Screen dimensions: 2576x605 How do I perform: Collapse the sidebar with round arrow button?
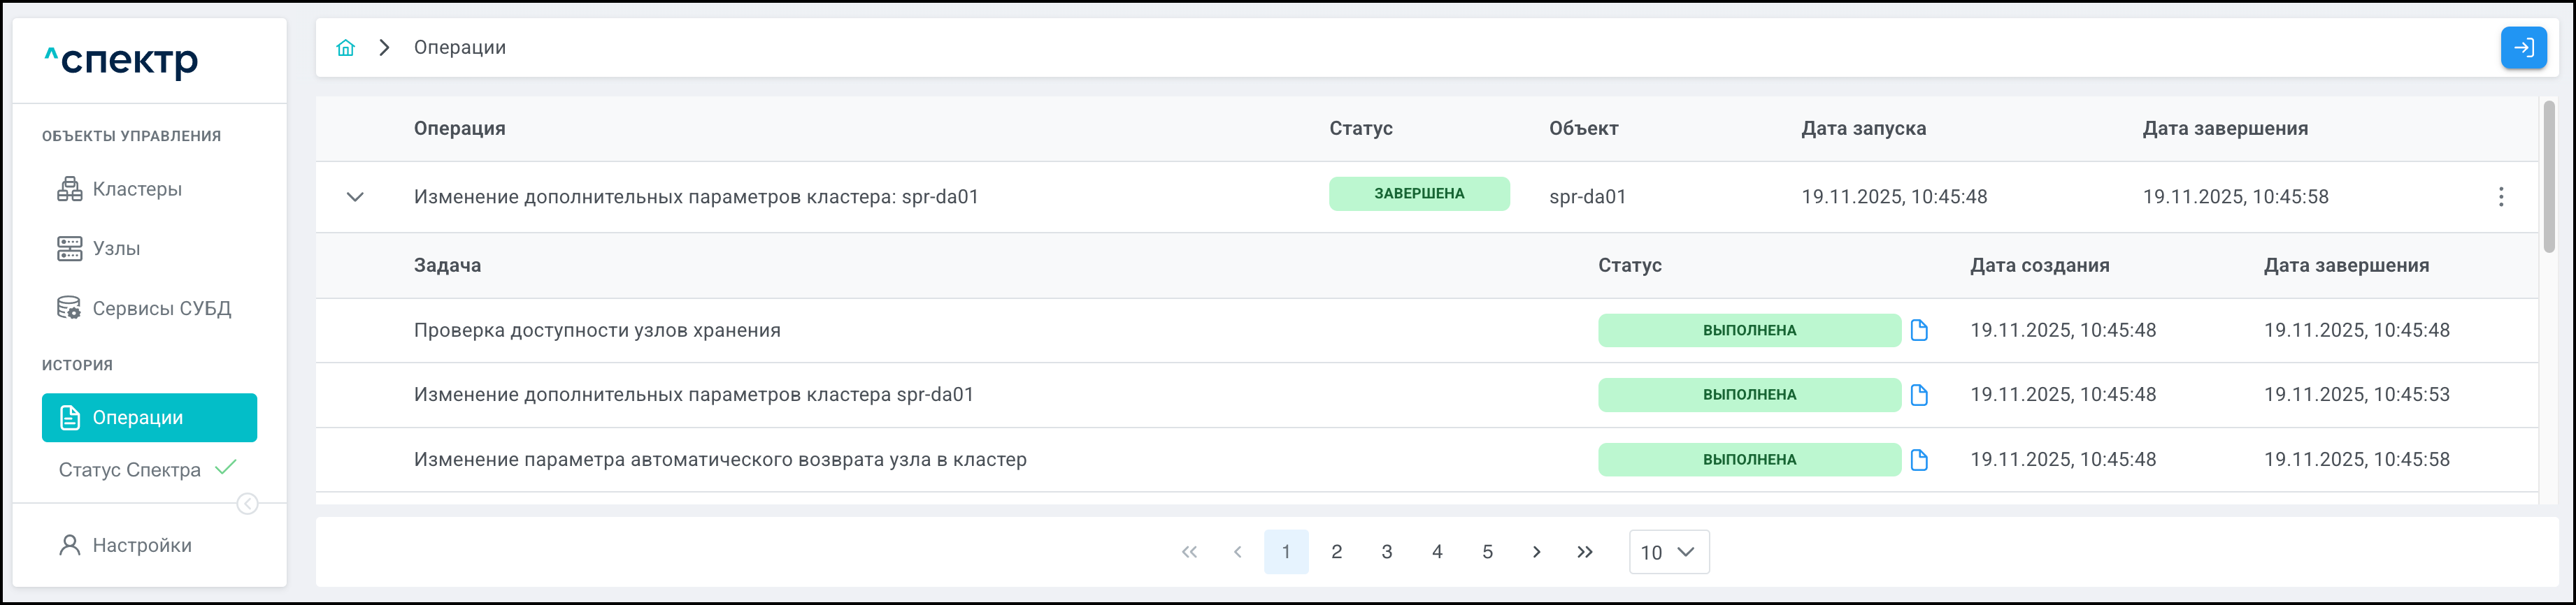tap(247, 504)
